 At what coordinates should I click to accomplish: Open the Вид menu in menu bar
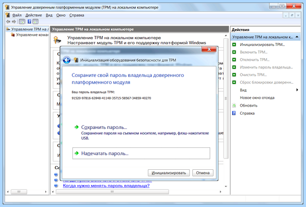coord(49,15)
